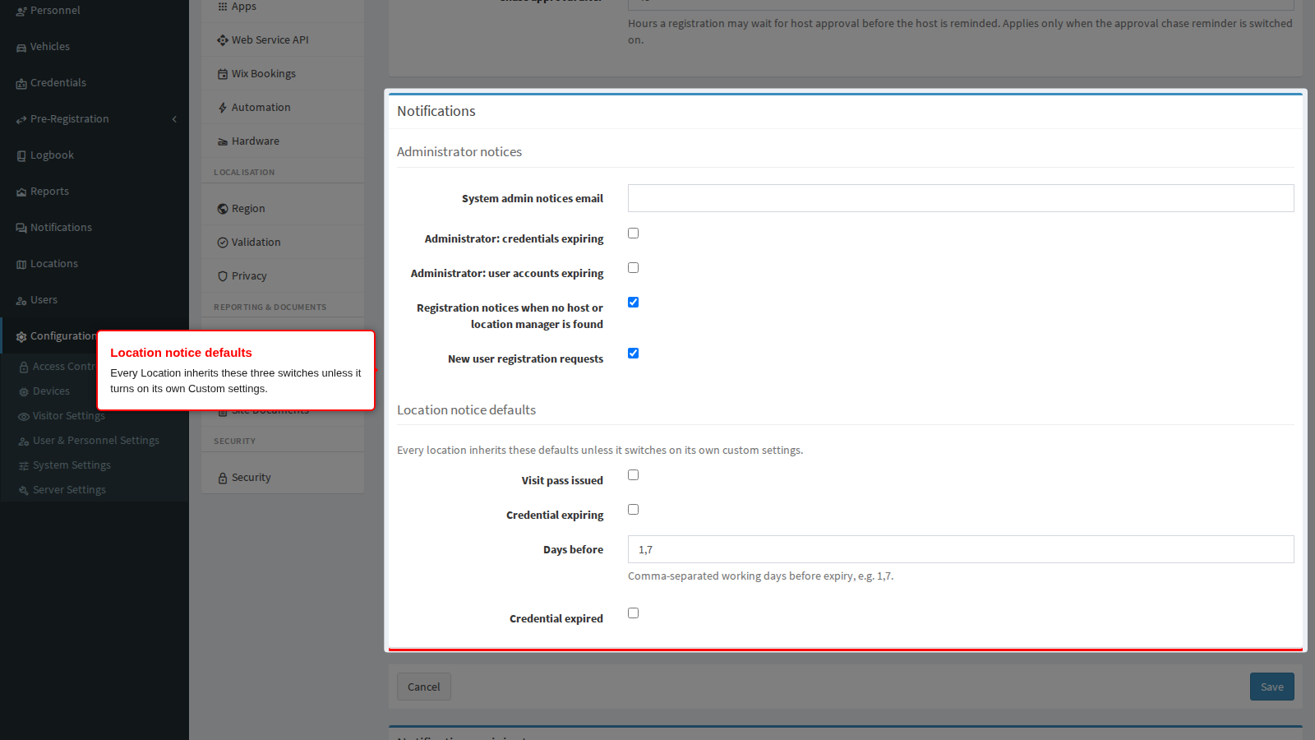
Task: Click the Hardware icon
Action: coord(223,141)
